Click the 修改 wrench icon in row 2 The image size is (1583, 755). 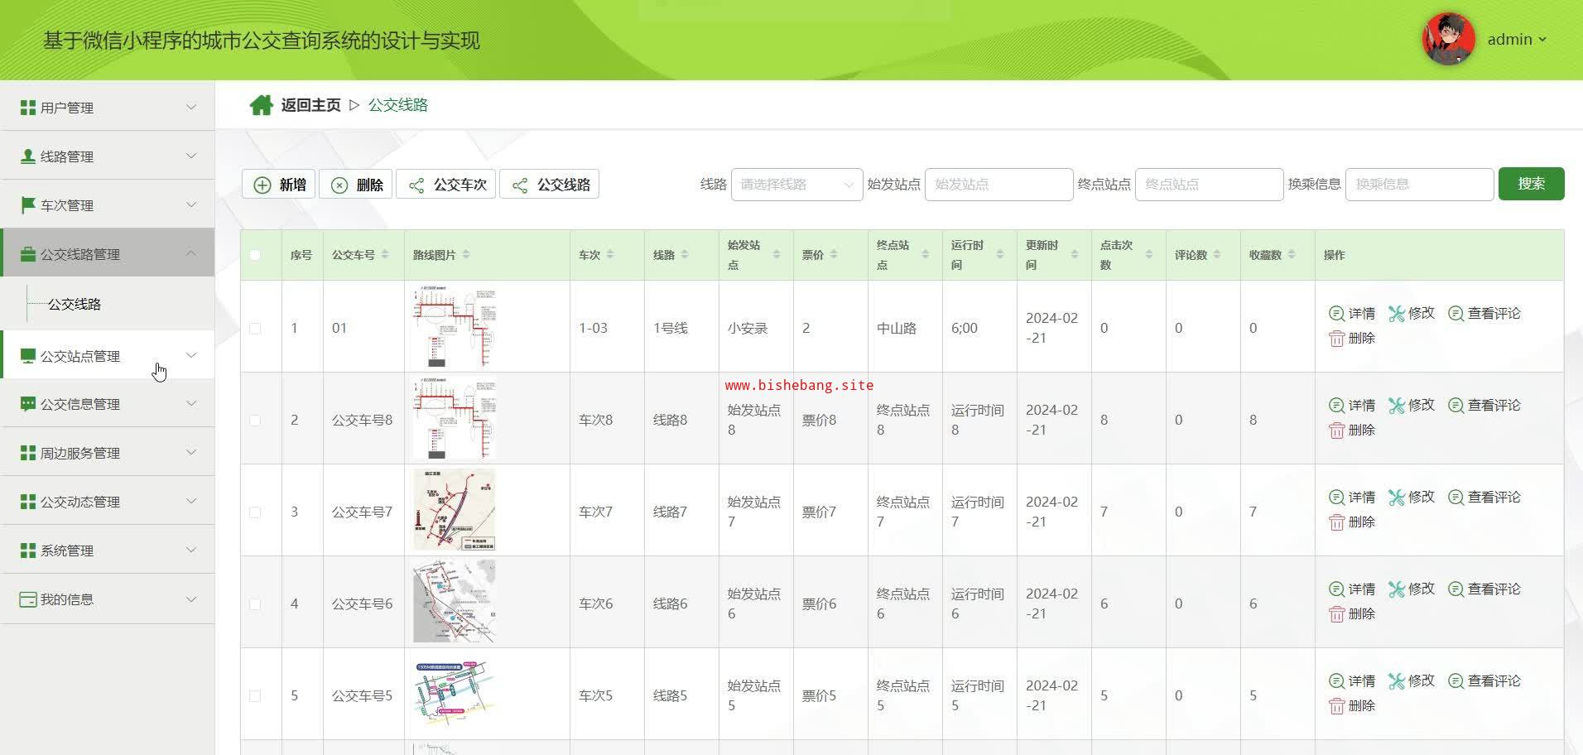point(1397,406)
